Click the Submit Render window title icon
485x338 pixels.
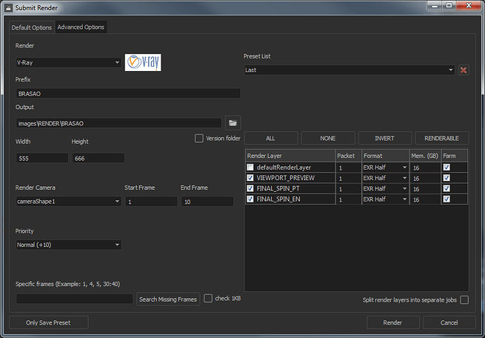click(7, 7)
